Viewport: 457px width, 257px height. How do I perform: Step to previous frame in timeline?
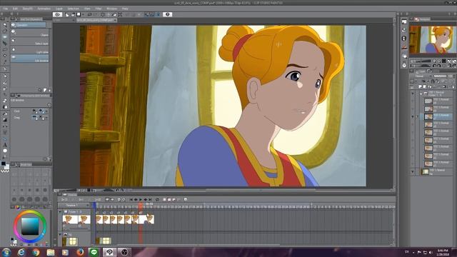[136, 200]
